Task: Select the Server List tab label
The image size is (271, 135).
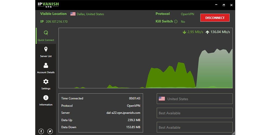Action: coord(46,56)
